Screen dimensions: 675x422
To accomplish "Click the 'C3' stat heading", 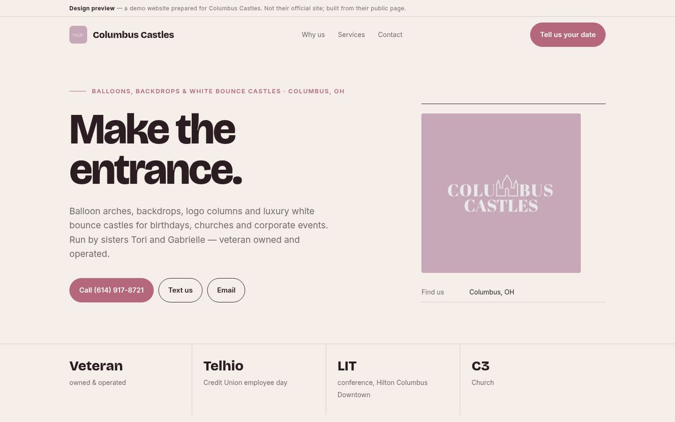I will coord(480,366).
